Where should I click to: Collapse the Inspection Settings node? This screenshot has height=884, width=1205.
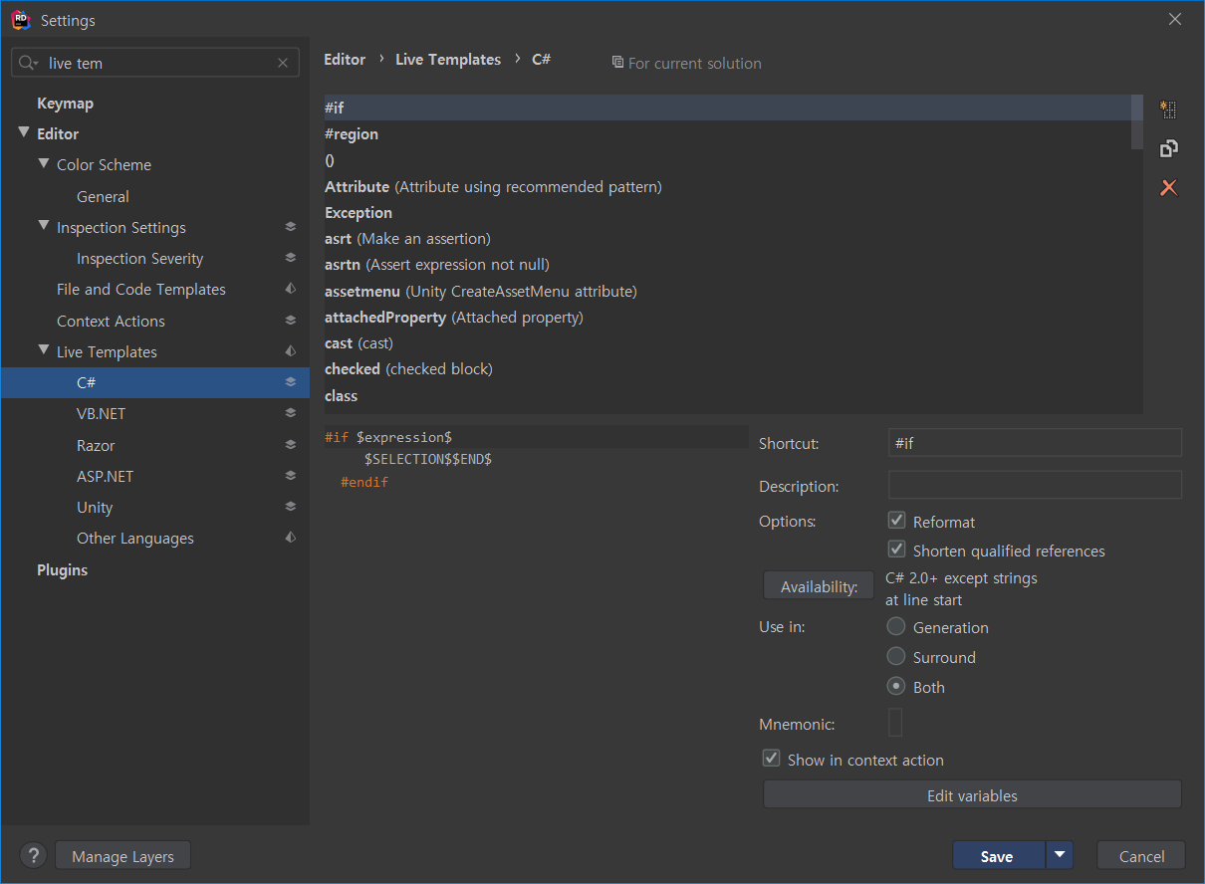(44, 226)
